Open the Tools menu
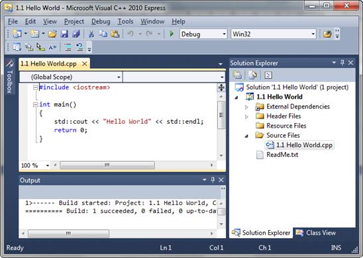This screenshot has height=258, width=363. click(x=125, y=21)
